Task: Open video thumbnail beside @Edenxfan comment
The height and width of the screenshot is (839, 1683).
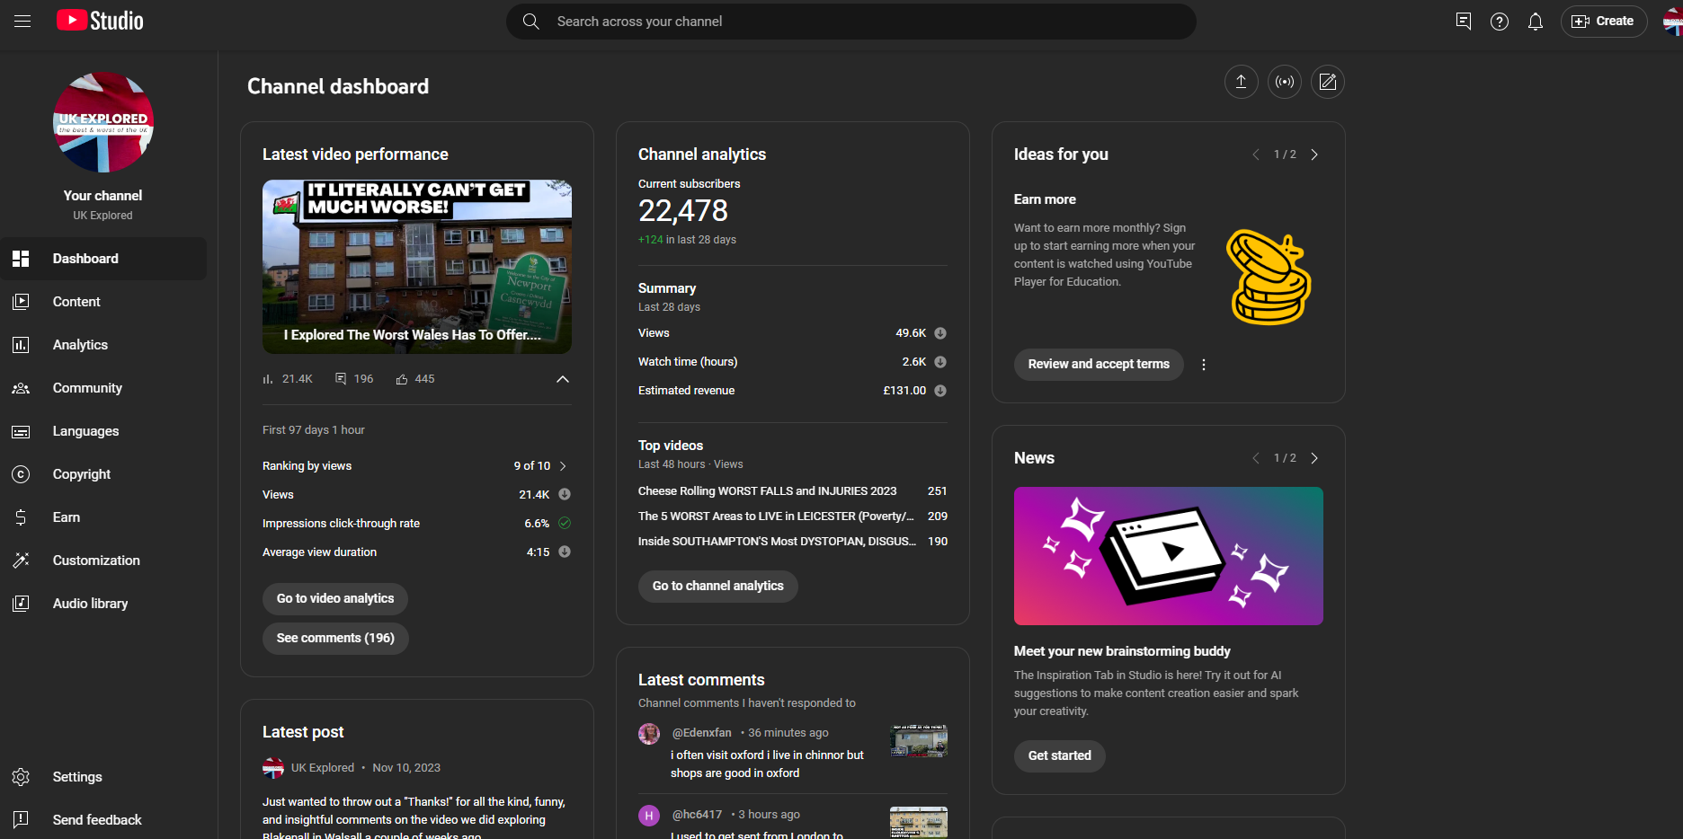Action: 919,741
